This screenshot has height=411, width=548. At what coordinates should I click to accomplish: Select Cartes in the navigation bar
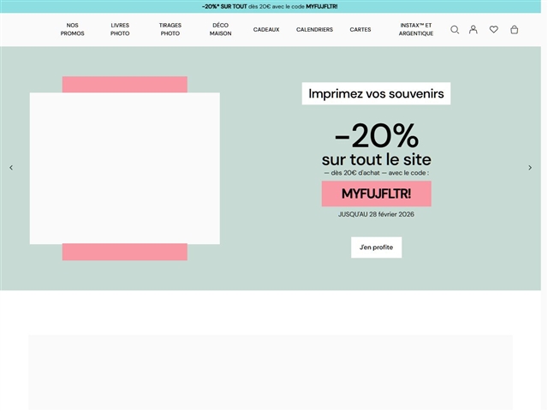pos(360,29)
